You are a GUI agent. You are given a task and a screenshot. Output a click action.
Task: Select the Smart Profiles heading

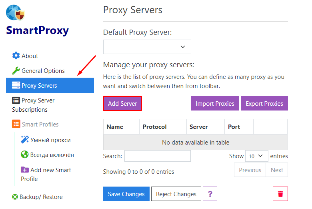click(40, 125)
